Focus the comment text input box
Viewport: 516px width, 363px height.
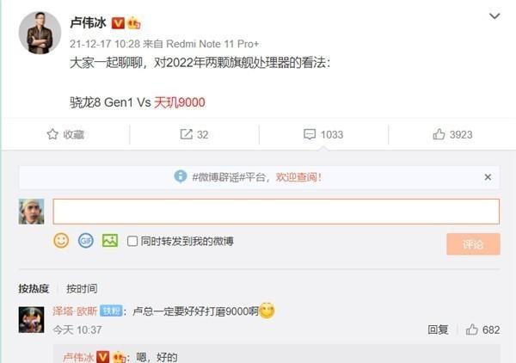click(276, 212)
